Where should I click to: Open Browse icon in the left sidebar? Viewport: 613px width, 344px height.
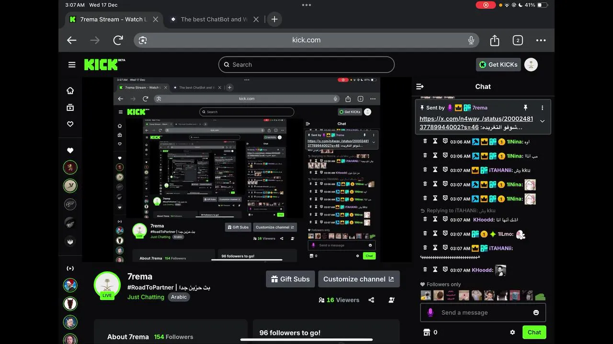(x=70, y=107)
